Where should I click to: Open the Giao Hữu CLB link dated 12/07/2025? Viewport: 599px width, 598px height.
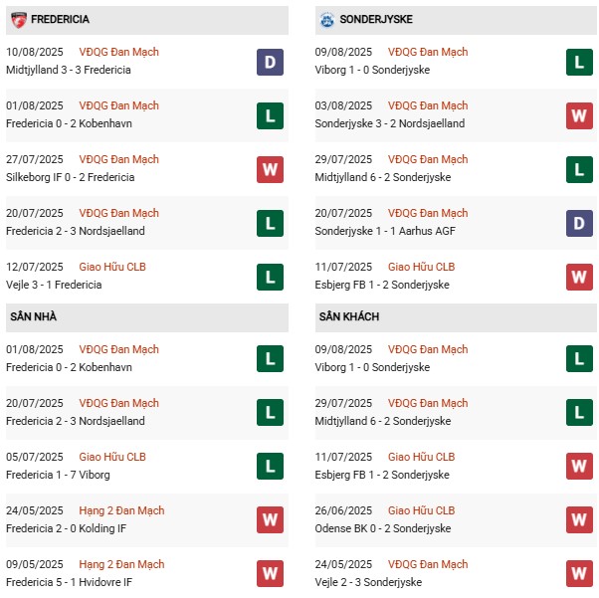[x=112, y=267]
